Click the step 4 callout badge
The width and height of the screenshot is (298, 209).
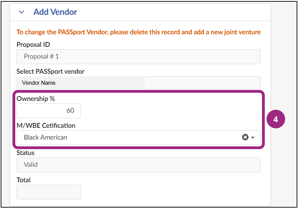pyautogui.click(x=277, y=119)
